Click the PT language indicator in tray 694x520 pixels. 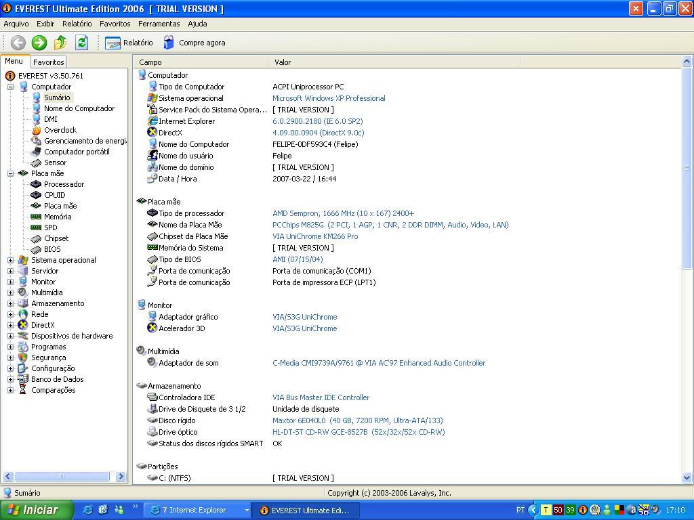[x=520, y=510]
